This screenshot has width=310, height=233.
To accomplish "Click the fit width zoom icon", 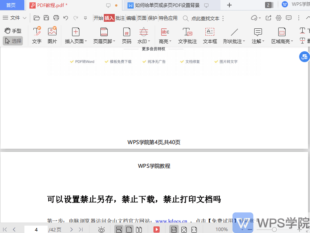I will coord(194,230).
